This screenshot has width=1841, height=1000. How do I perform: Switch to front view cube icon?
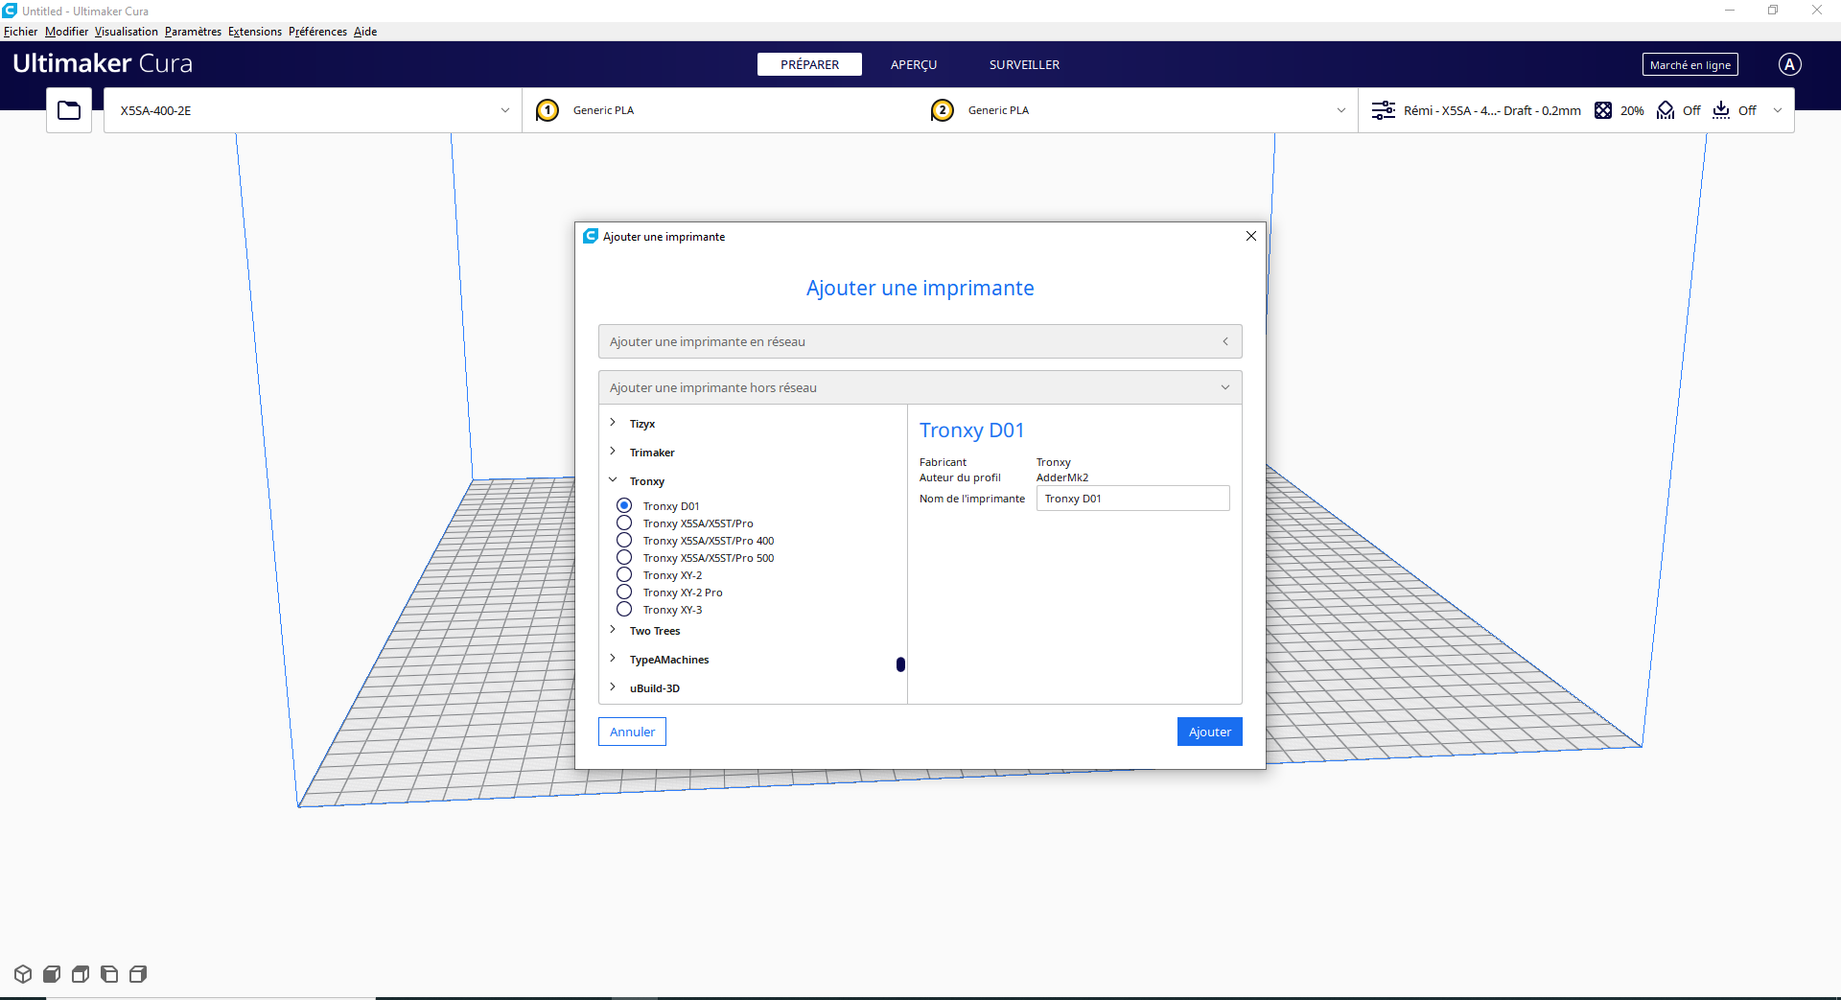tap(52, 974)
